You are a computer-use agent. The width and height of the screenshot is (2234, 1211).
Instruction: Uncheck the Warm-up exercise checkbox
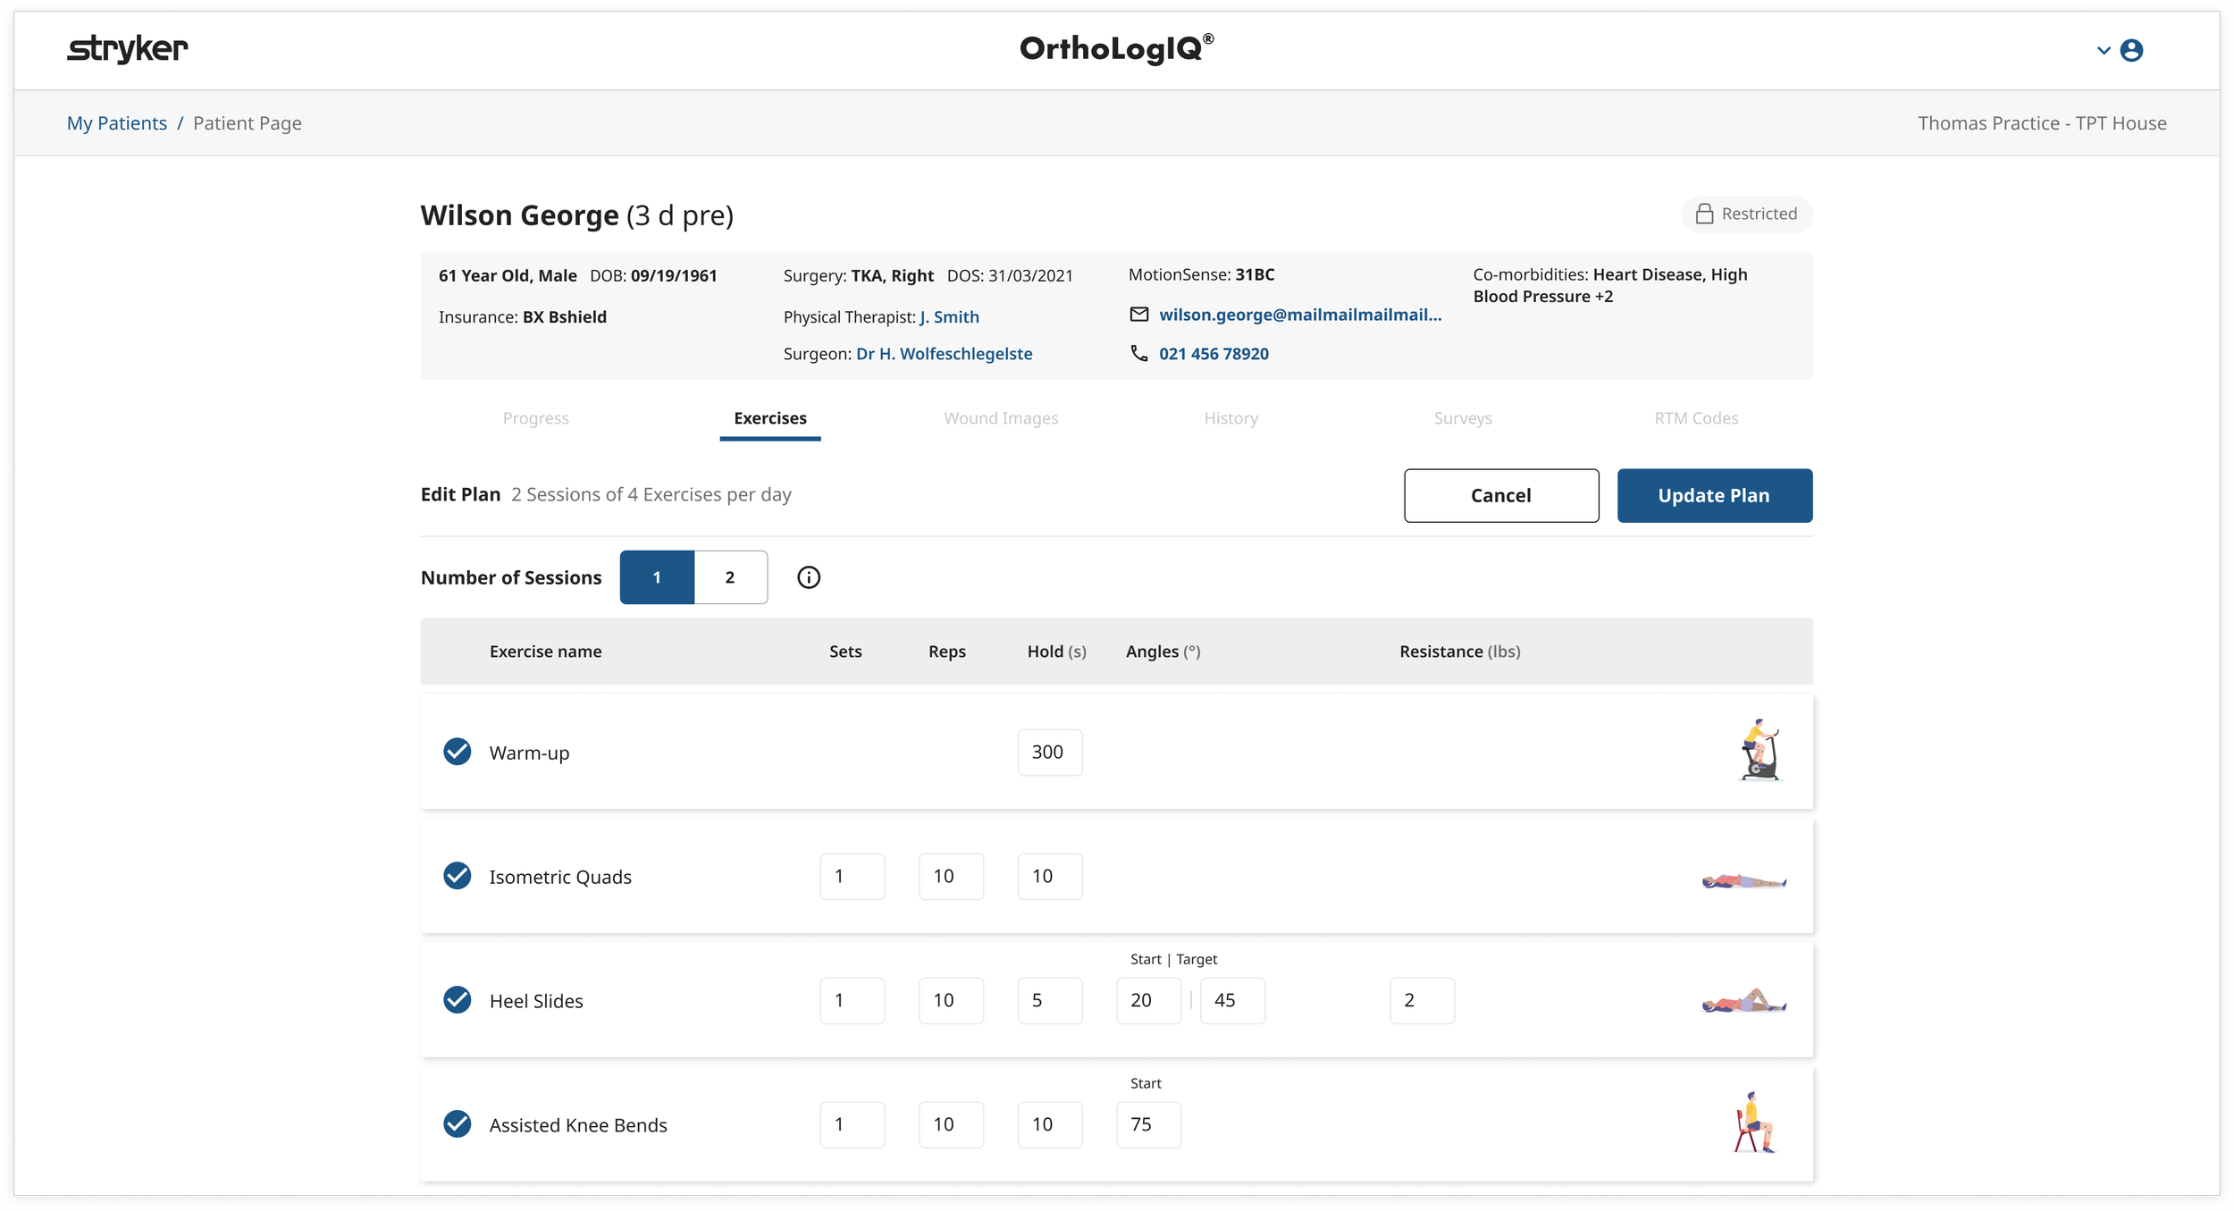pyautogui.click(x=458, y=752)
